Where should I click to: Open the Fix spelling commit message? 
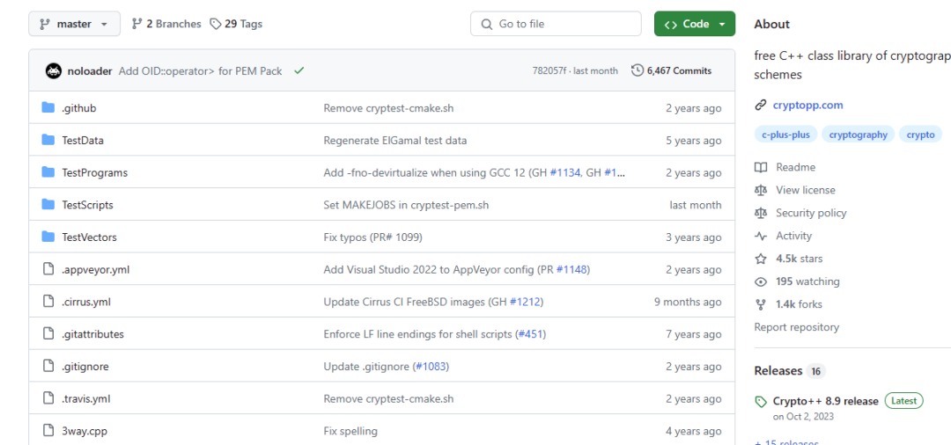click(x=350, y=431)
